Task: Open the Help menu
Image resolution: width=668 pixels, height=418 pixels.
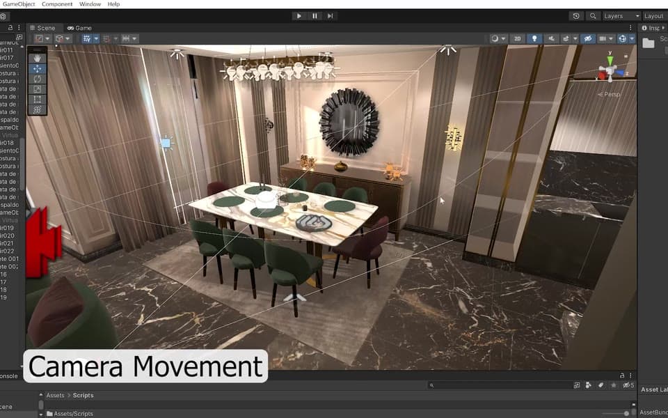Action: coord(113,4)
